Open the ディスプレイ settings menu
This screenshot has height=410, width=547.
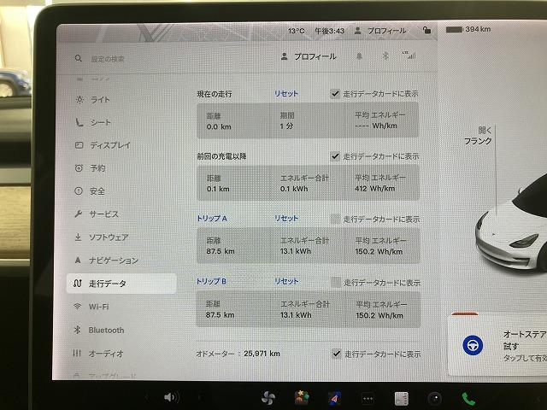pyautogui.click(x=109, y=145)
